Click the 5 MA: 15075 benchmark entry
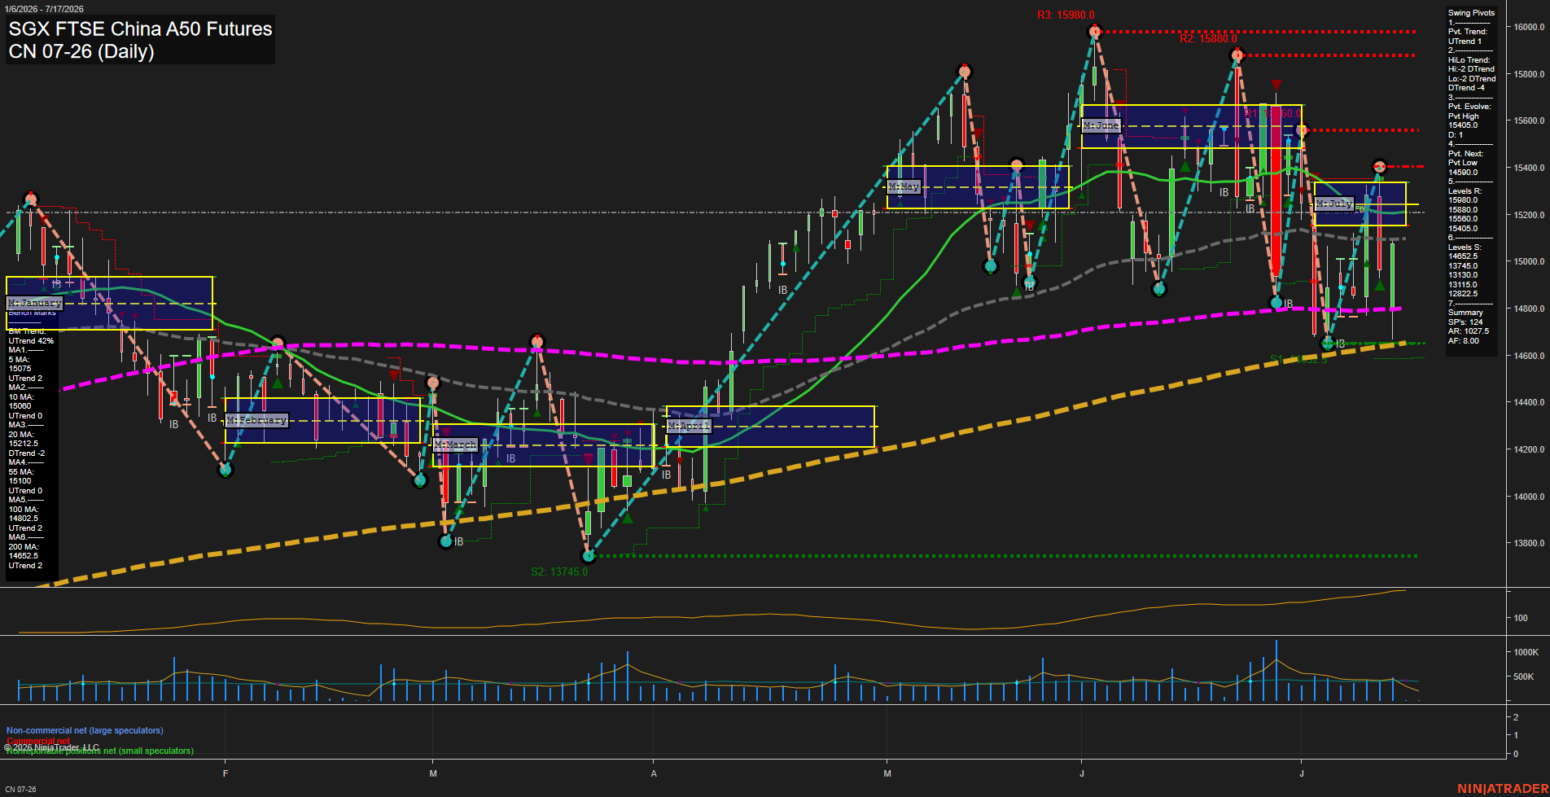This screenshot has height=797, width=1550. tap(20, 364)
